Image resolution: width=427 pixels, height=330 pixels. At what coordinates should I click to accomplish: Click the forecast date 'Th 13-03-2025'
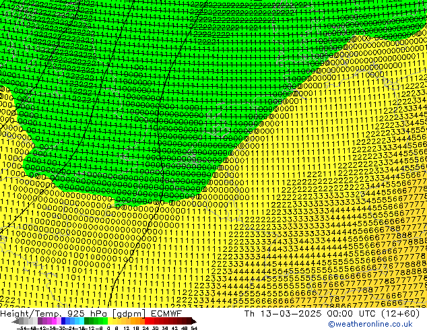point(283,314)
